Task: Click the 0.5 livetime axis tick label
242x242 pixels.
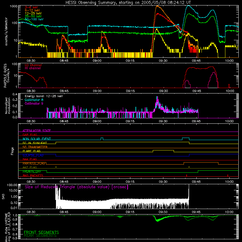Action: 15,238
